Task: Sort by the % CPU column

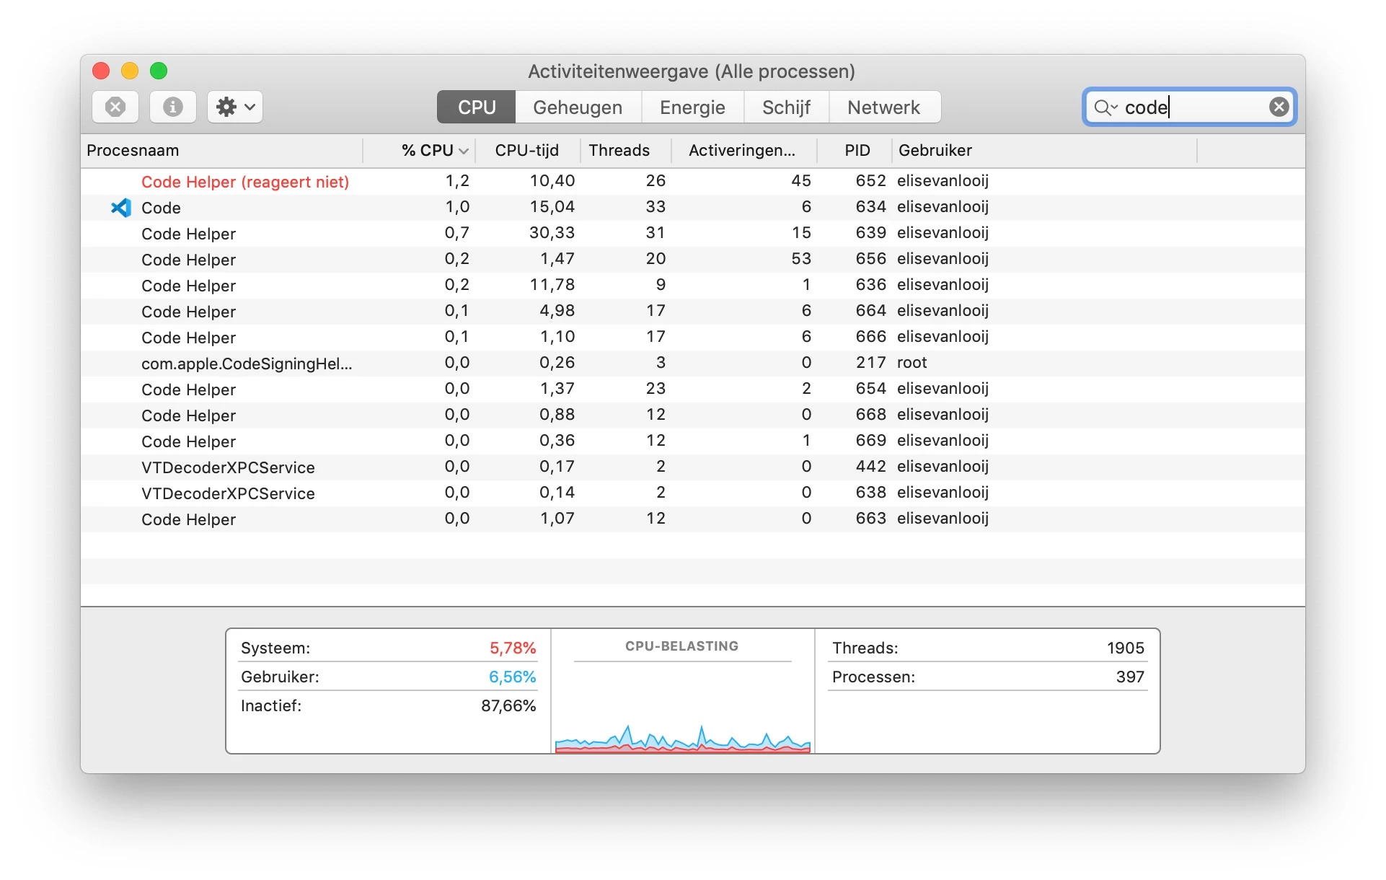Action: (x=427, y=151)
